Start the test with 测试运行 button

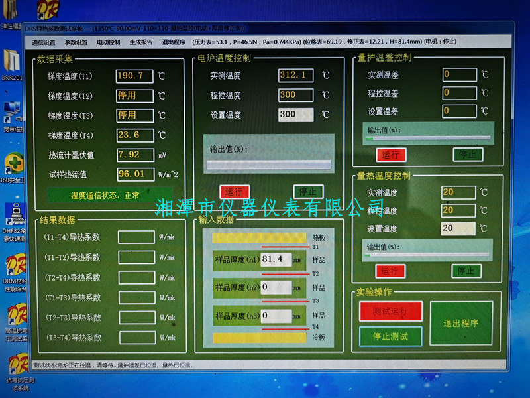(x=390, y=312)
